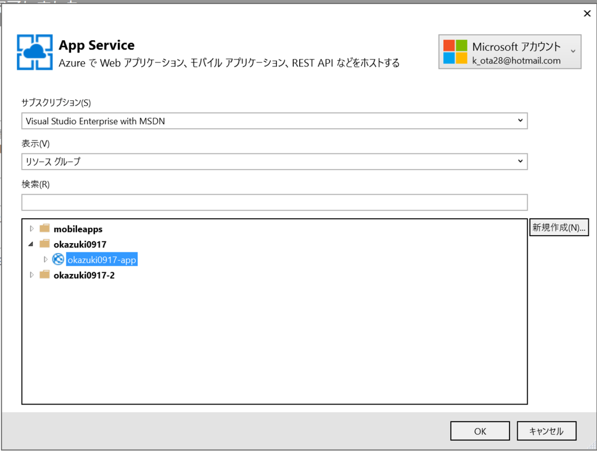Click the k_ota28@hotmail.com account email
597x453 pixels.
[x=517, y=61]
